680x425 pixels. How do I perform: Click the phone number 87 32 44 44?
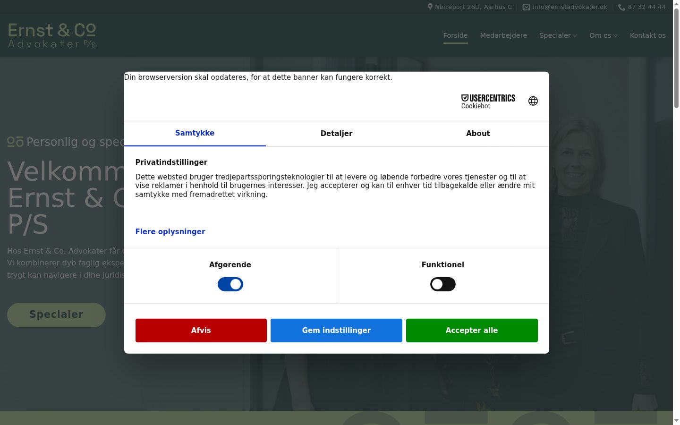pos(646,7)
